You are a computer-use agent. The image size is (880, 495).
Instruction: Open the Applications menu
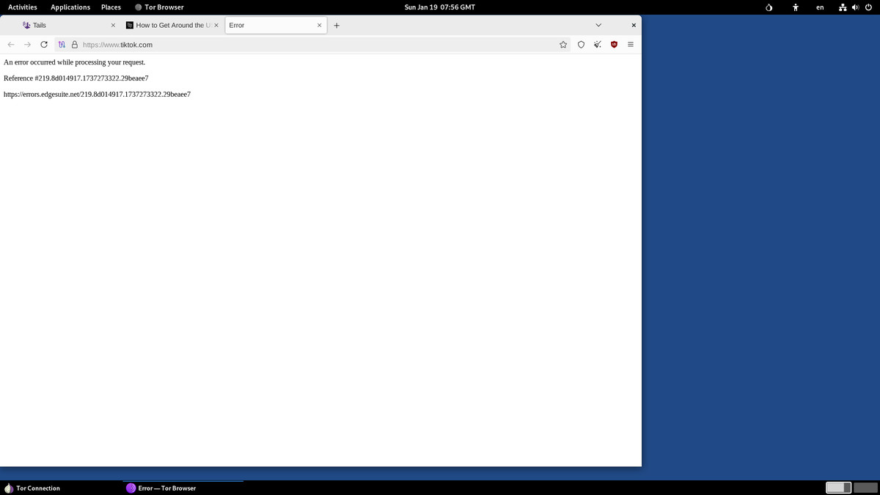(x=70, y=7)
